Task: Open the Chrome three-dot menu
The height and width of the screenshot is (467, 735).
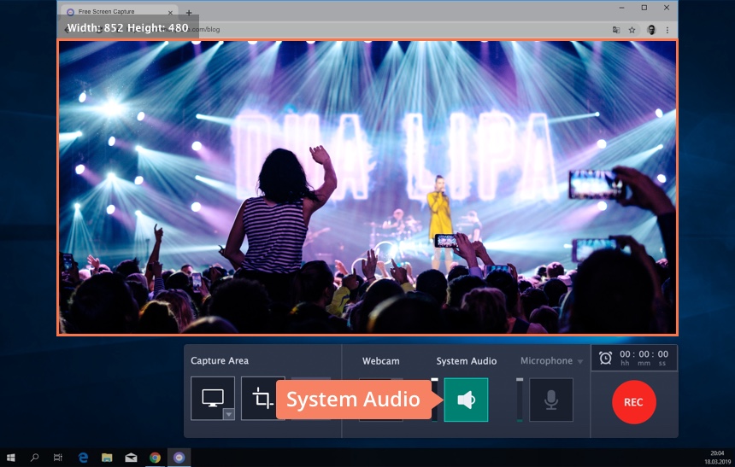Action: pyautogui.click(x=667, y=30)
